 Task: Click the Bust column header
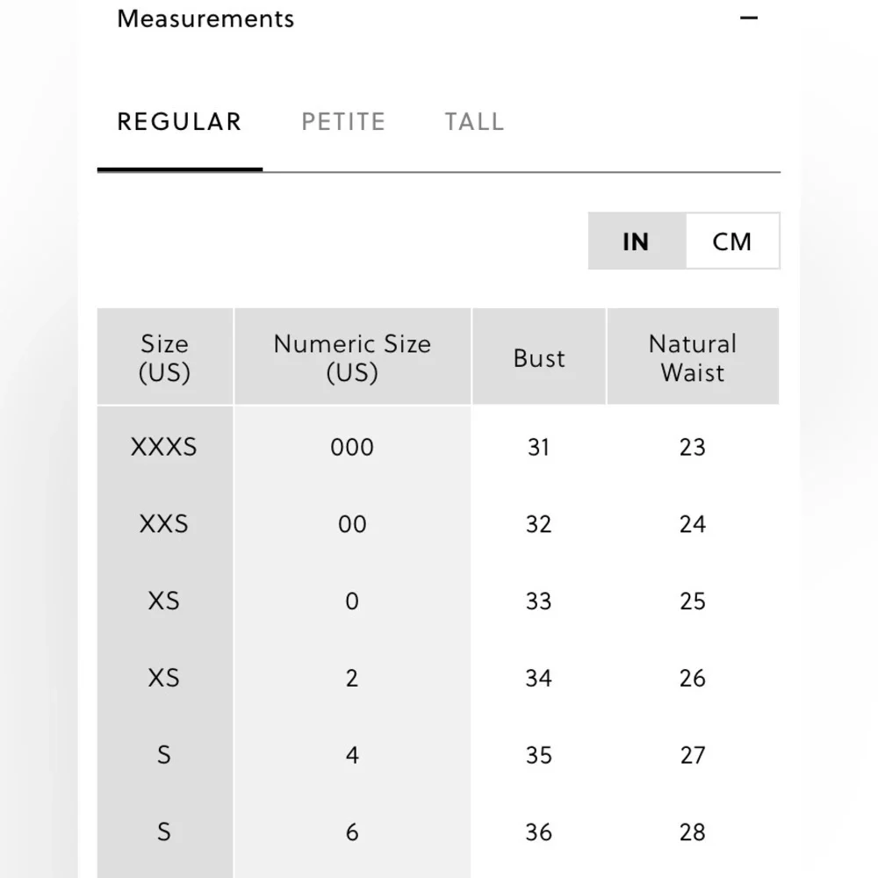tap(539, 356)
